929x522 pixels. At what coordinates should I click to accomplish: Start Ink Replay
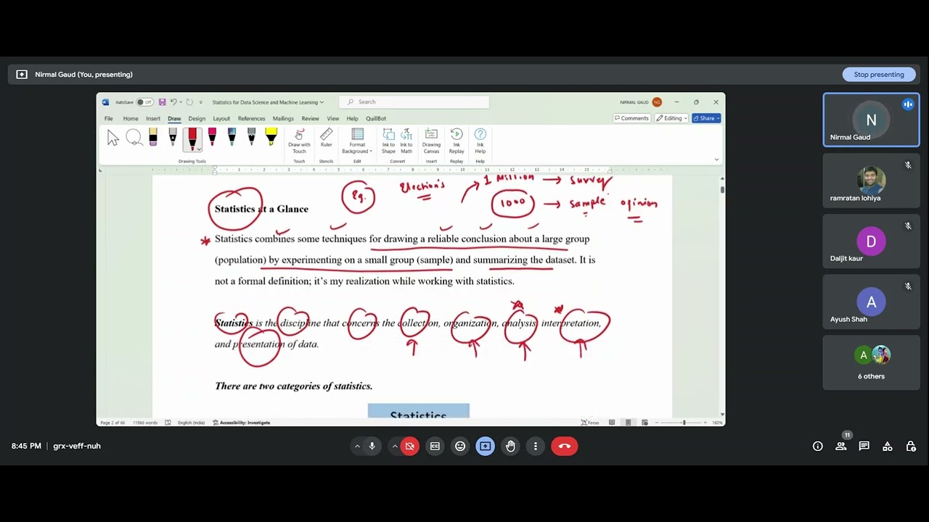(457, 141)
